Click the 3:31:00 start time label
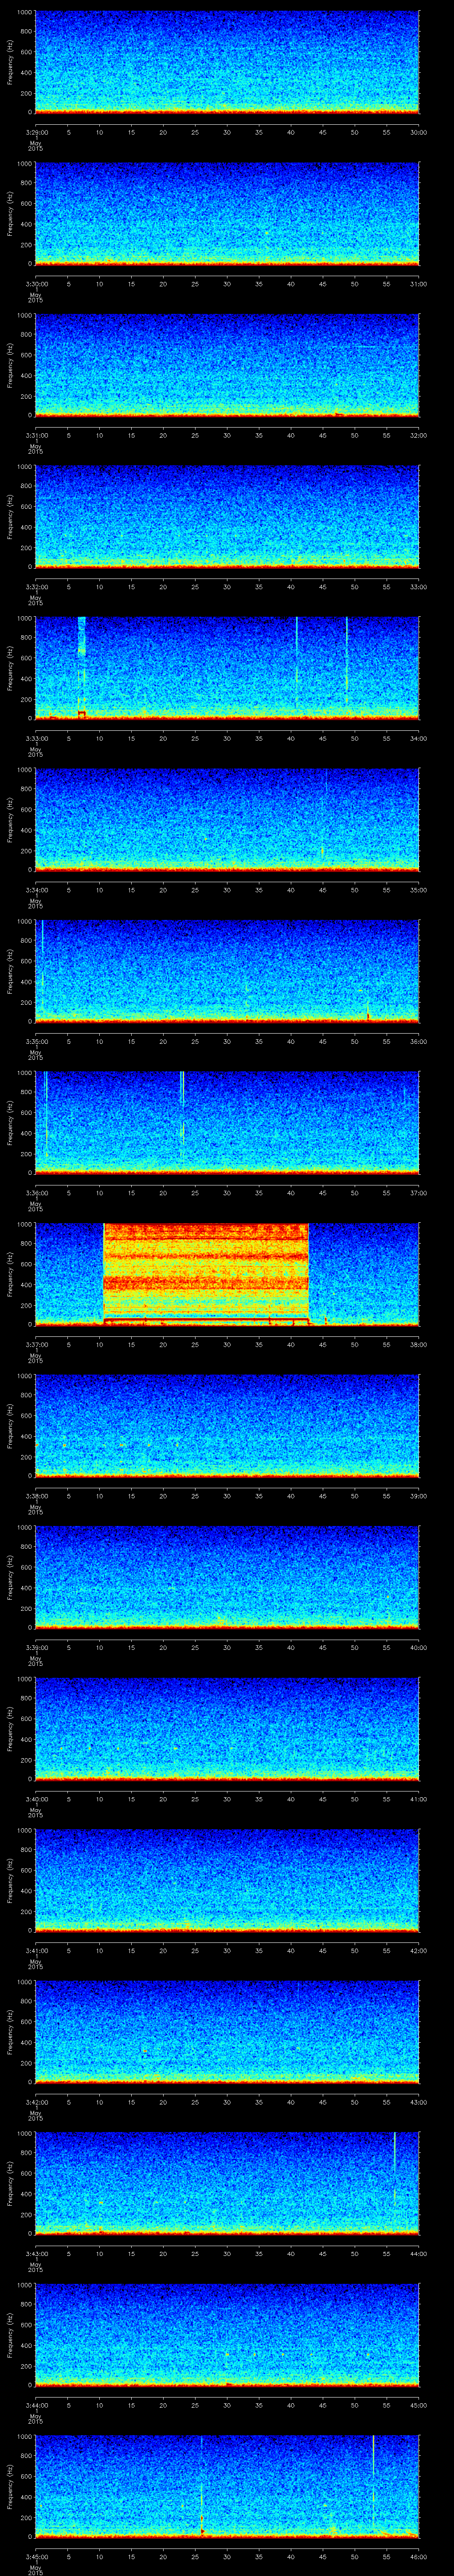 pyautogui.click(x=36, y=435)
